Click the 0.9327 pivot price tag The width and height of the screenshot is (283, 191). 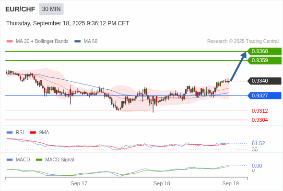(264, 95)
